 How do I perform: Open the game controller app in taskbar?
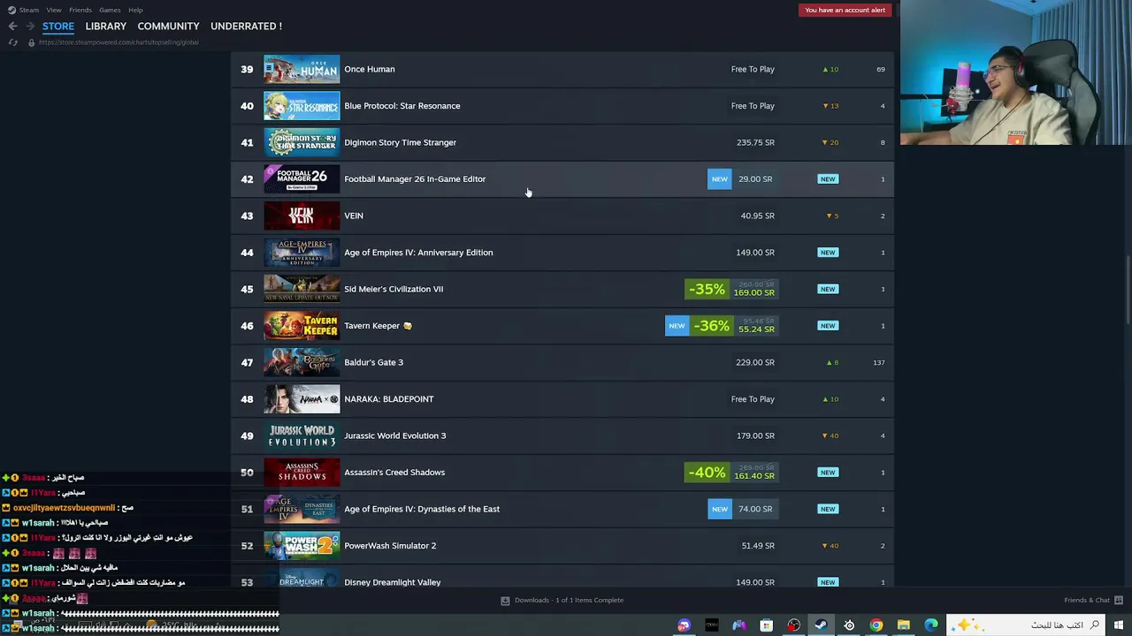pos(738,625)
